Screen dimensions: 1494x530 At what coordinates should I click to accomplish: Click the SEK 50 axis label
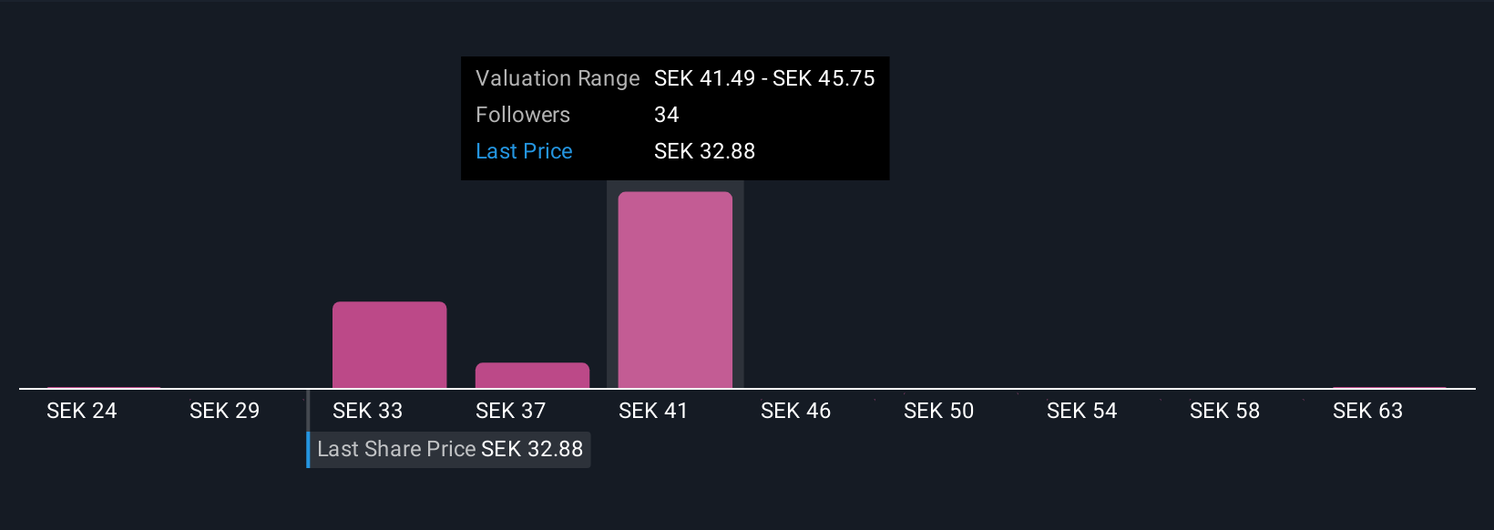pyautogui.click(x=938, y=411)
